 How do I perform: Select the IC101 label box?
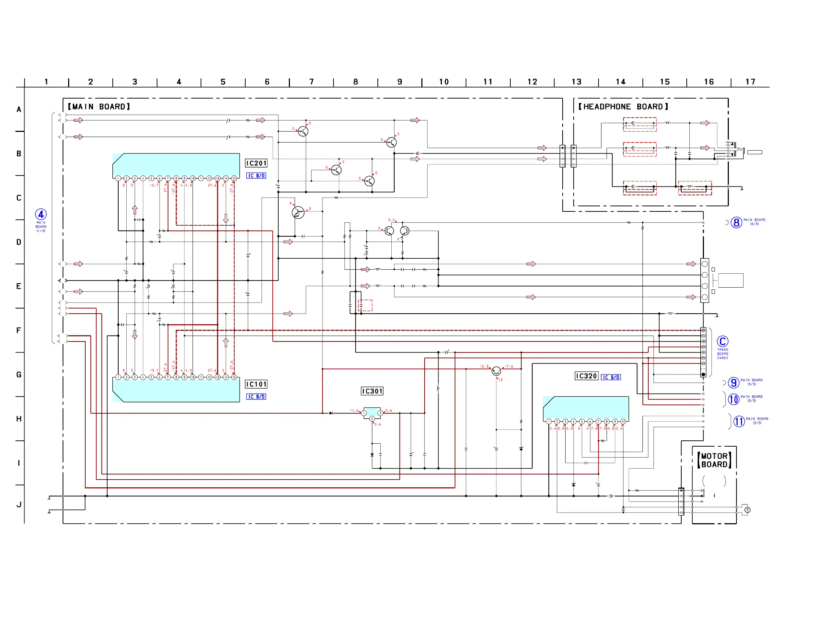coord(256,384)
